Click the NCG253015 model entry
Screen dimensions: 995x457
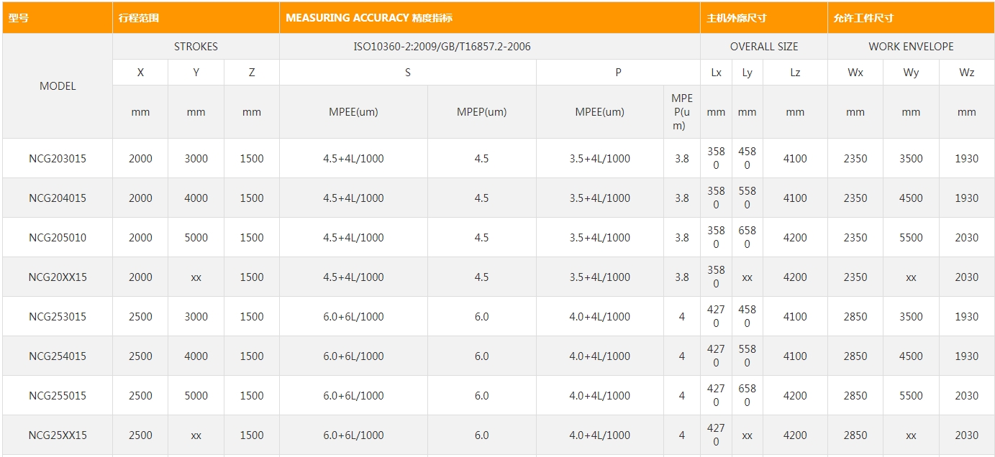(58, 317)
